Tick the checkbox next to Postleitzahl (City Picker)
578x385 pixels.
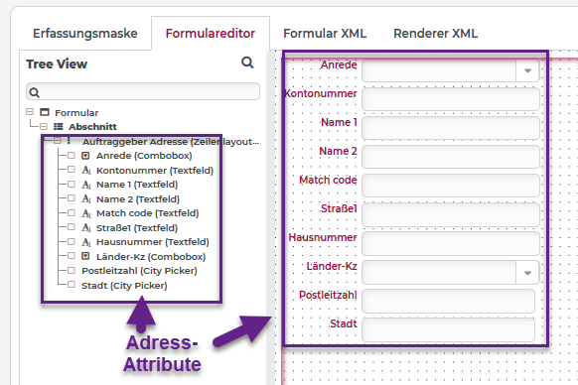pos(72,270)
